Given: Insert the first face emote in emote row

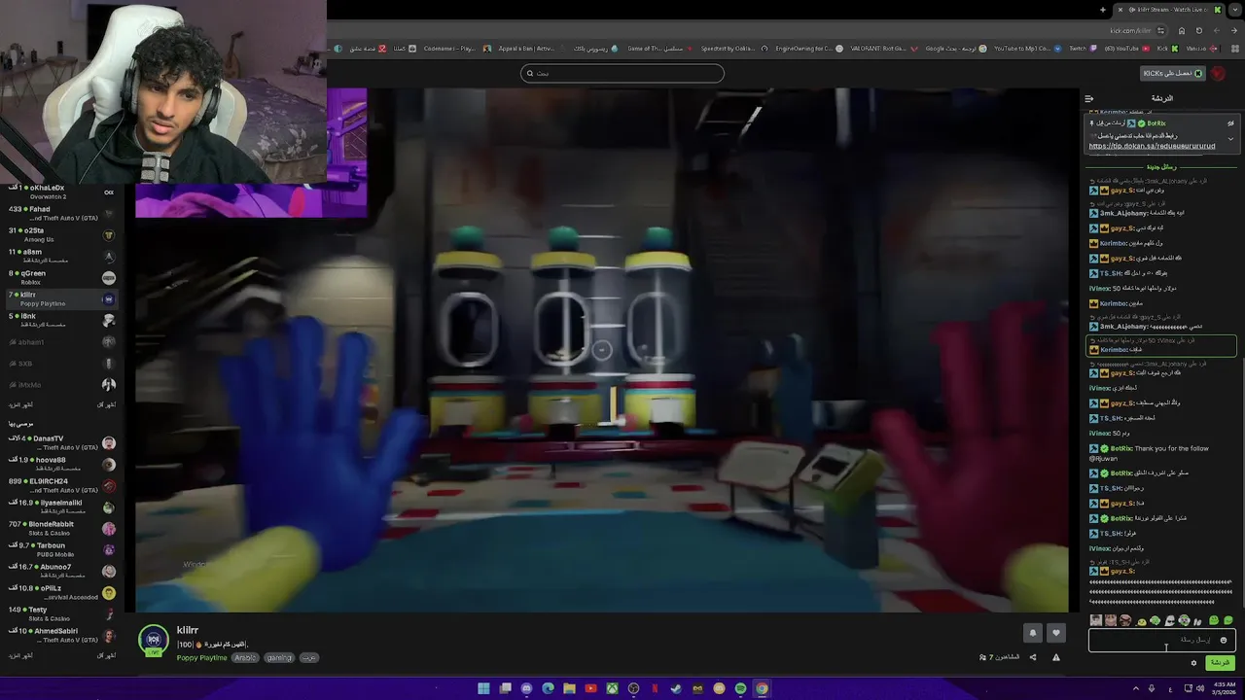Looking at the screenshot, I should [1096, 620].
